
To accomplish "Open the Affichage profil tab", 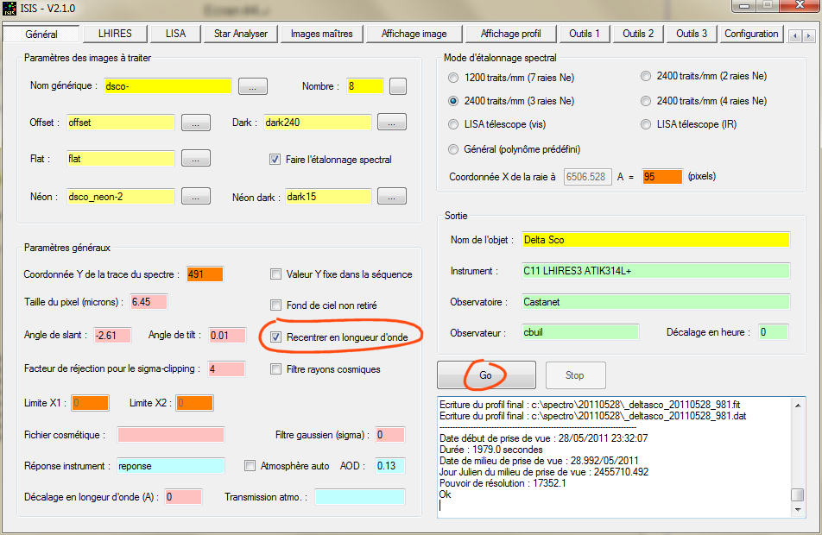I will click(511, 34).
